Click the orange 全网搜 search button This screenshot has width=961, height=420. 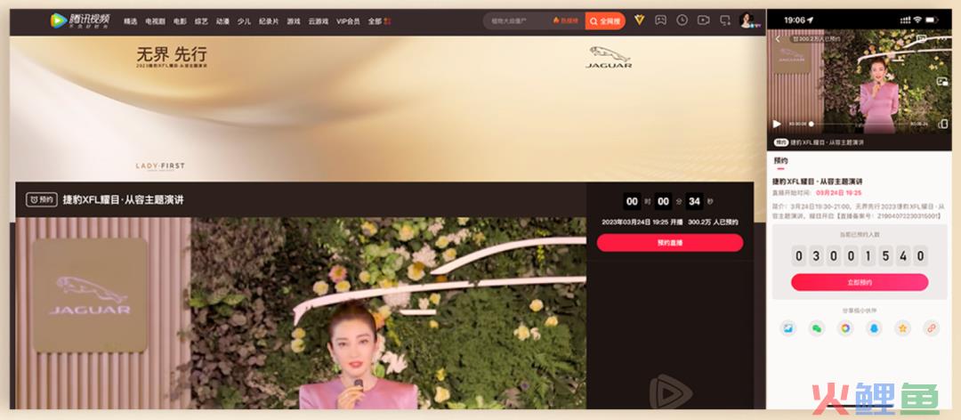605,20
